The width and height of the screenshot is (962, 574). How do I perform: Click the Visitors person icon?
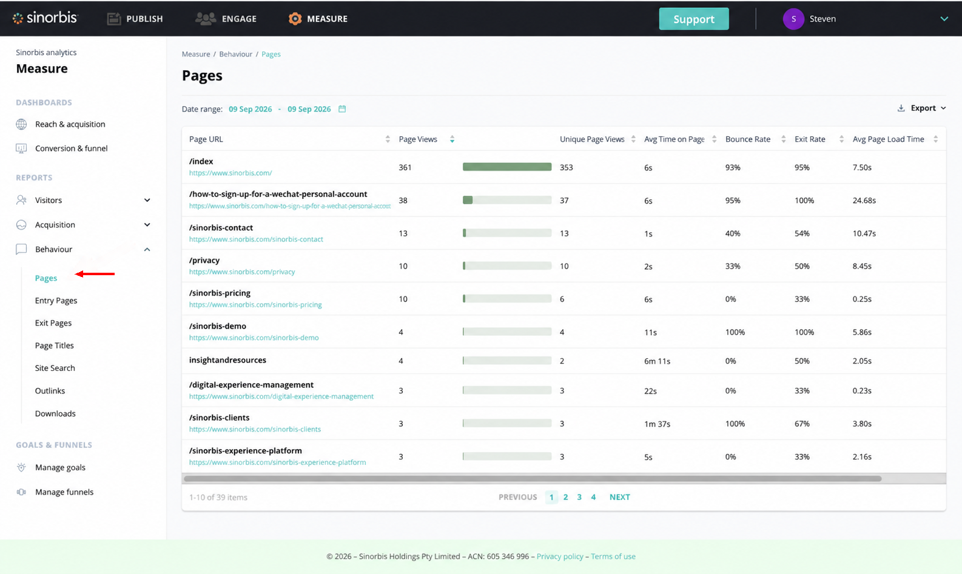coord(21,200)
